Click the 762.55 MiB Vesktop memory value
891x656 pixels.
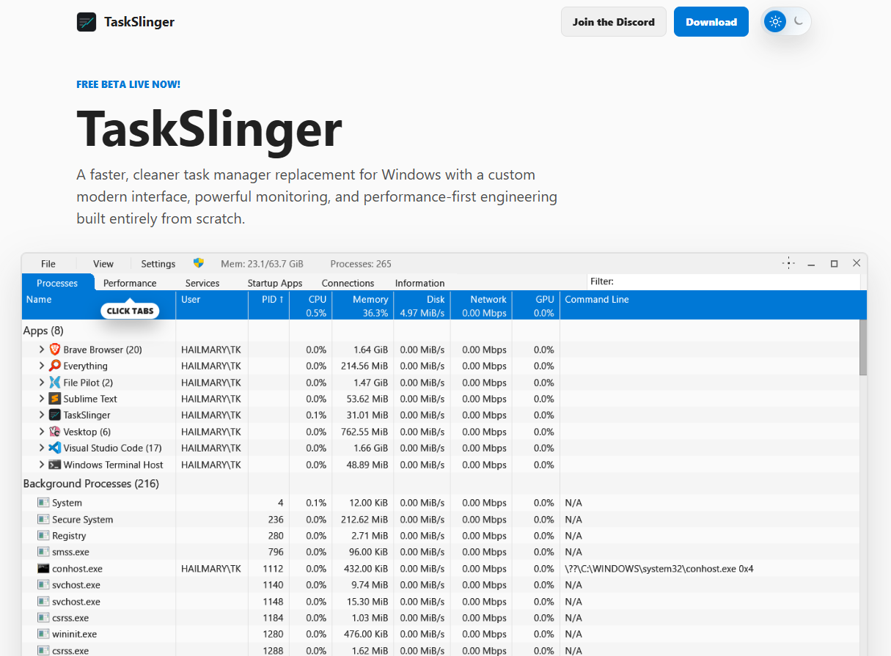pos(364,432)
